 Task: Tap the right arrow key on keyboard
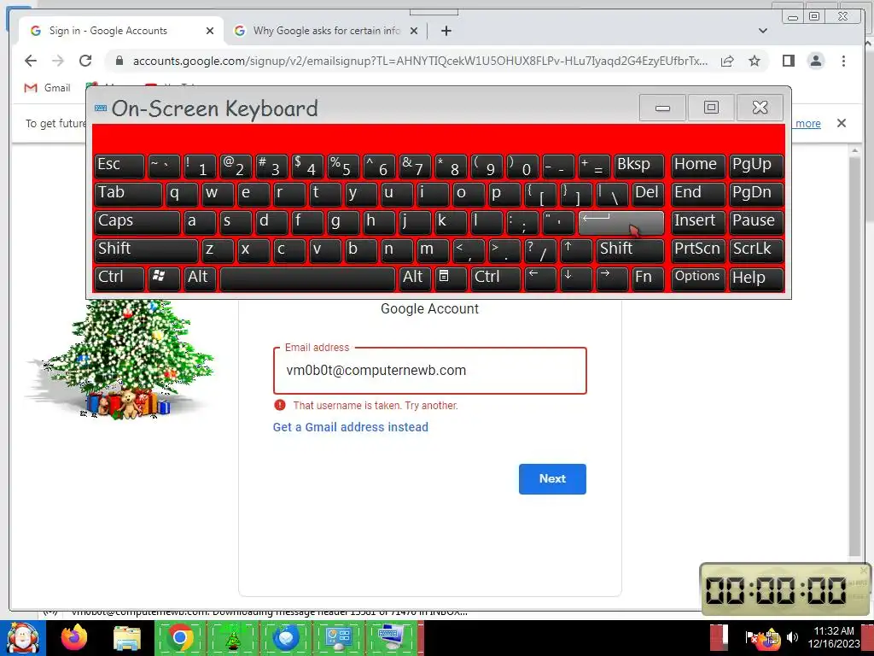[x=612, y=278]
